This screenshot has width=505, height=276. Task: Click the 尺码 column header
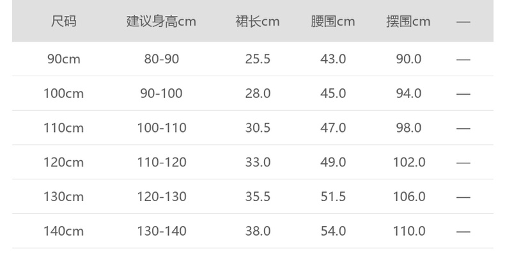pyautogui.click(x=63, y=21)
